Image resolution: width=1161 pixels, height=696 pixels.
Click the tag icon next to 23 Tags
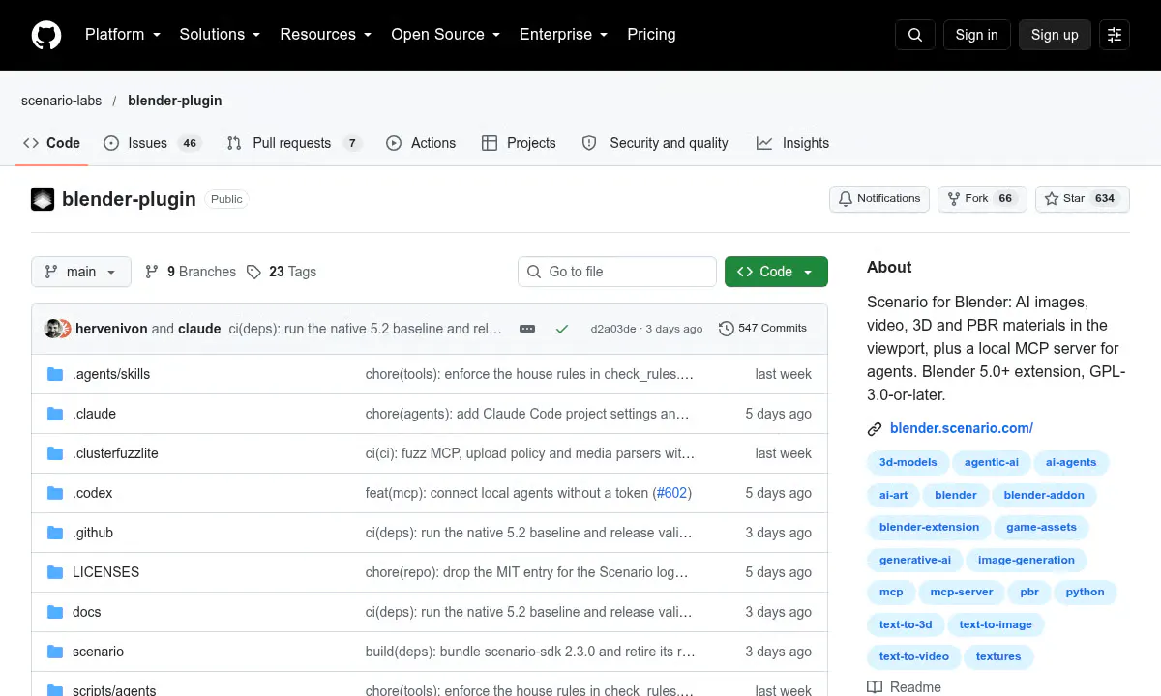click(x=253, y=272)
